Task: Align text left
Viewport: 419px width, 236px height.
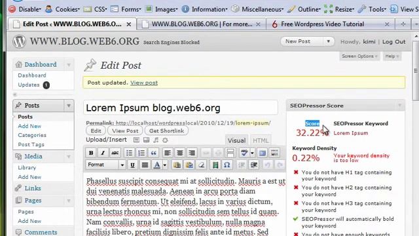Action: (168, 153)
